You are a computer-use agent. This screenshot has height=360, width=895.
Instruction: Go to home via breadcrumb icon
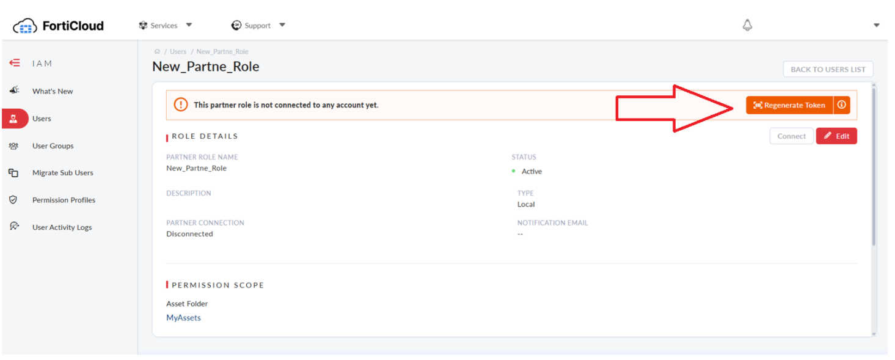157,51
